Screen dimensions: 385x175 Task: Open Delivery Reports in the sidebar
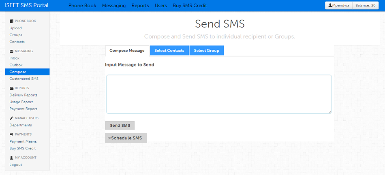coord(23,95)
